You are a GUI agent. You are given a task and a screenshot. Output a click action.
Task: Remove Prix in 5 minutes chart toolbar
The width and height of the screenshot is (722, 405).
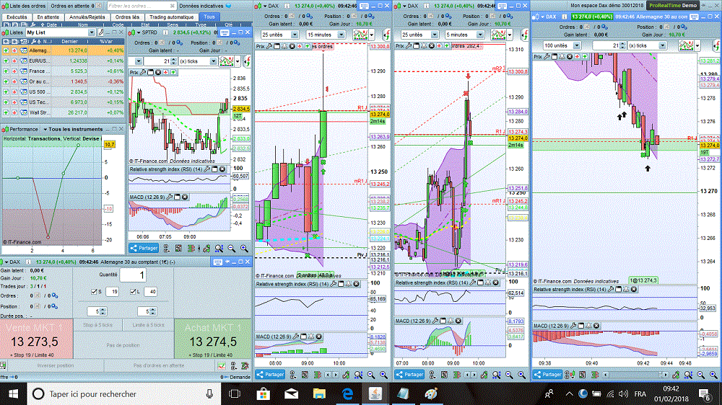[432, 46]
